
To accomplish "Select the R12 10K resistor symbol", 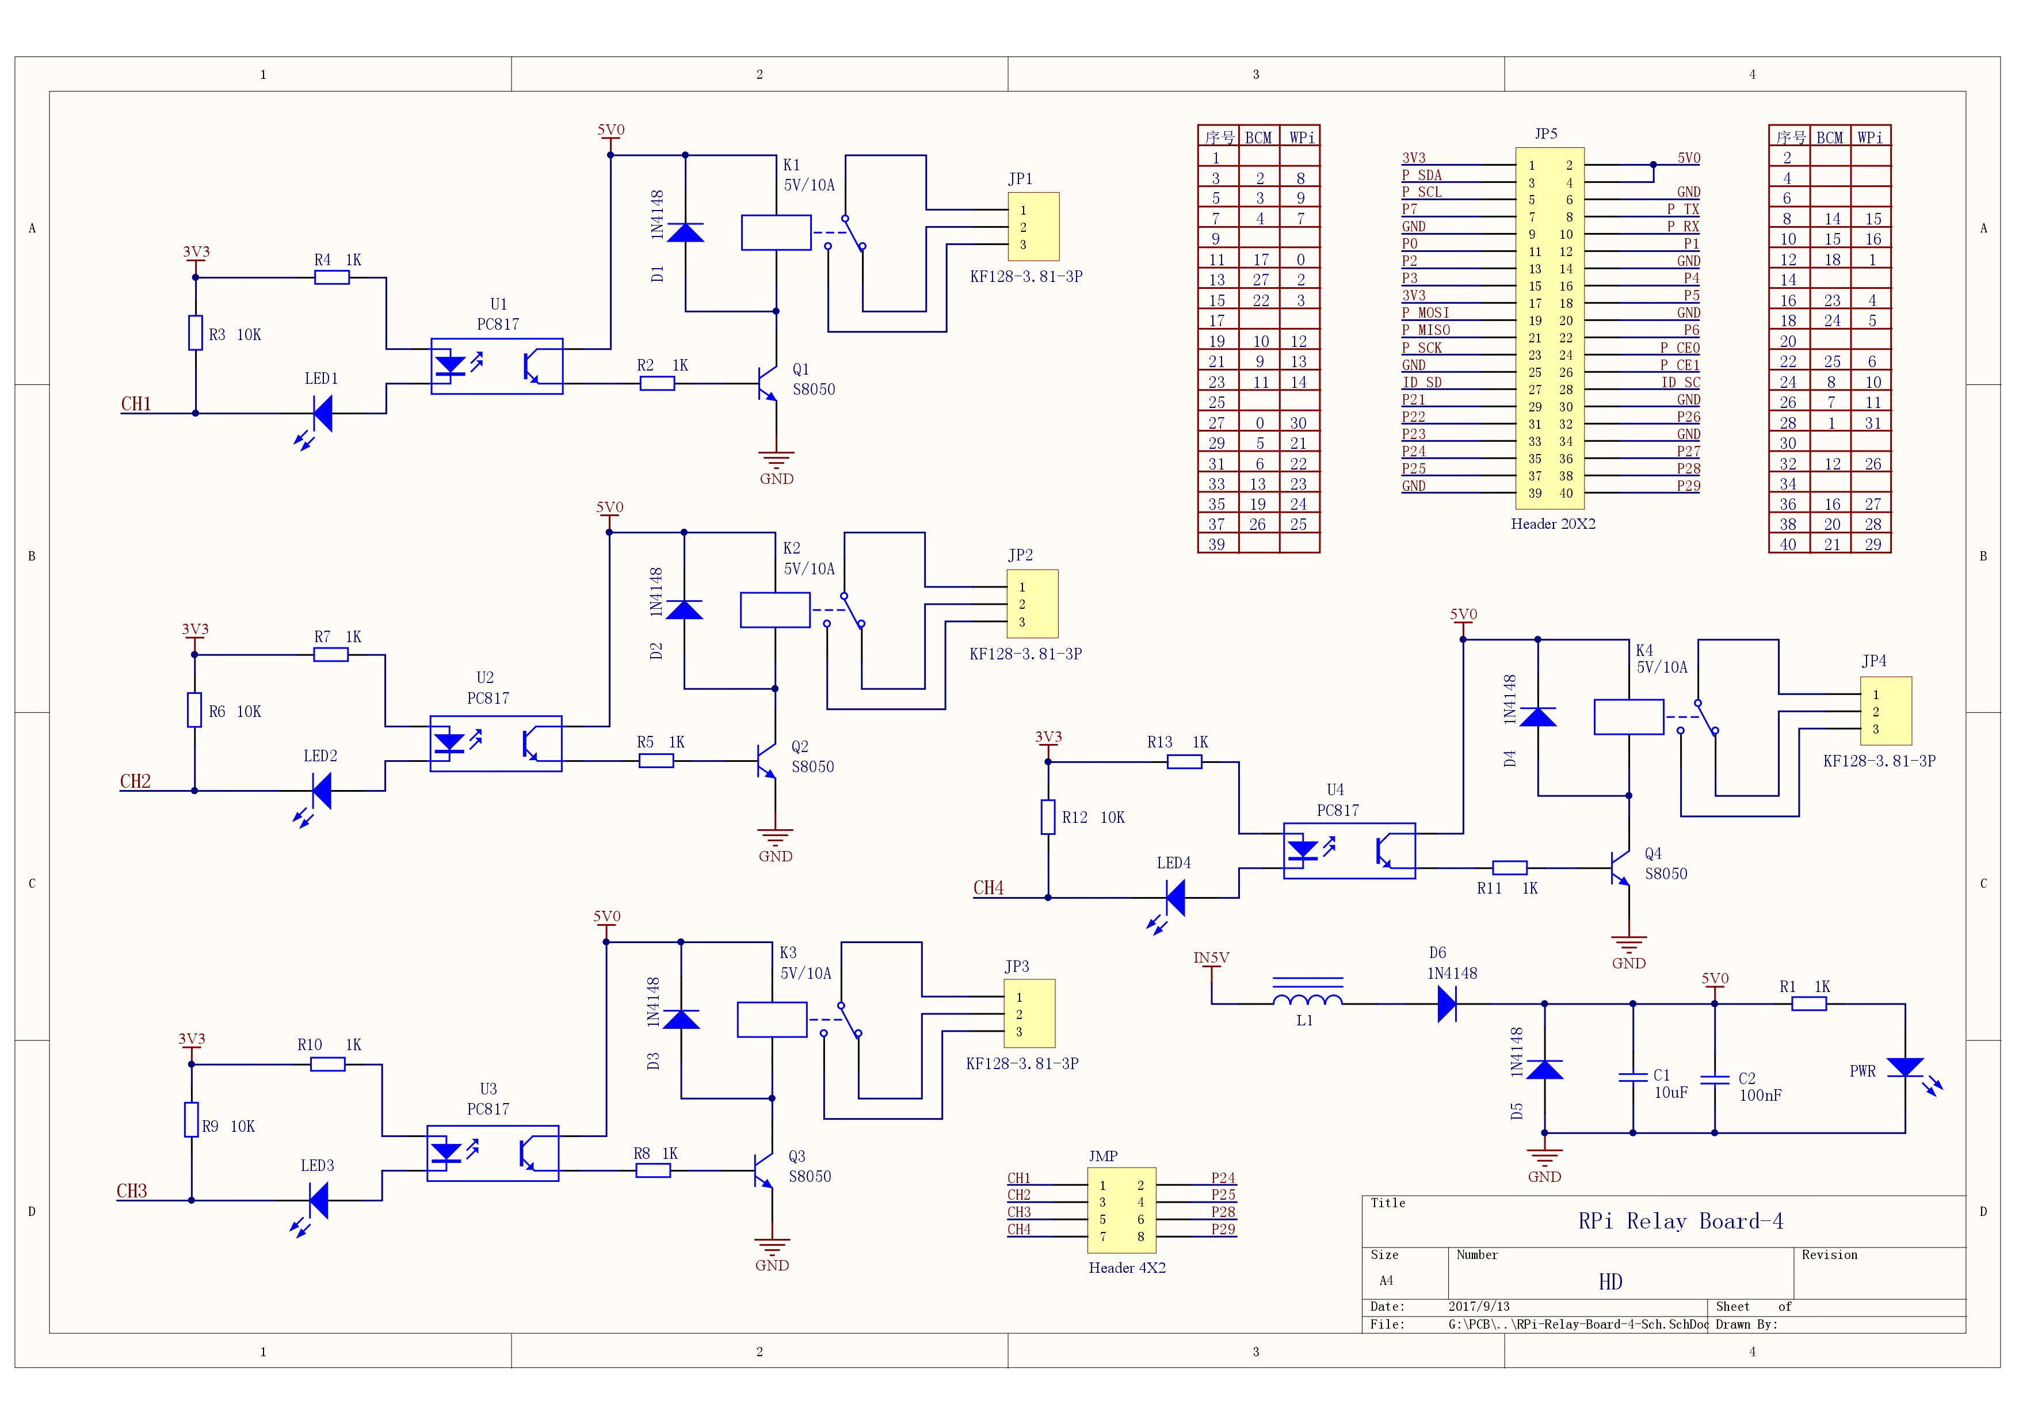I will pos(1048,817).
